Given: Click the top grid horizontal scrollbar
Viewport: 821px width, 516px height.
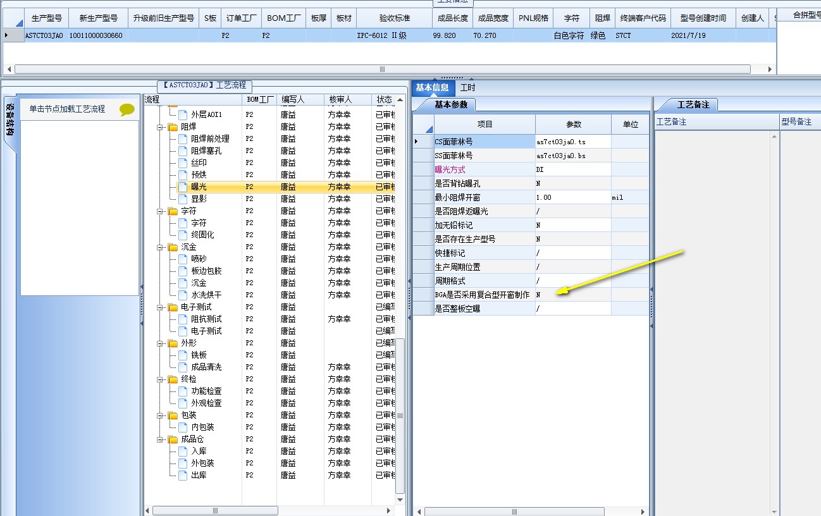Looking at the screenshot, I should click(x=382, y=69).
